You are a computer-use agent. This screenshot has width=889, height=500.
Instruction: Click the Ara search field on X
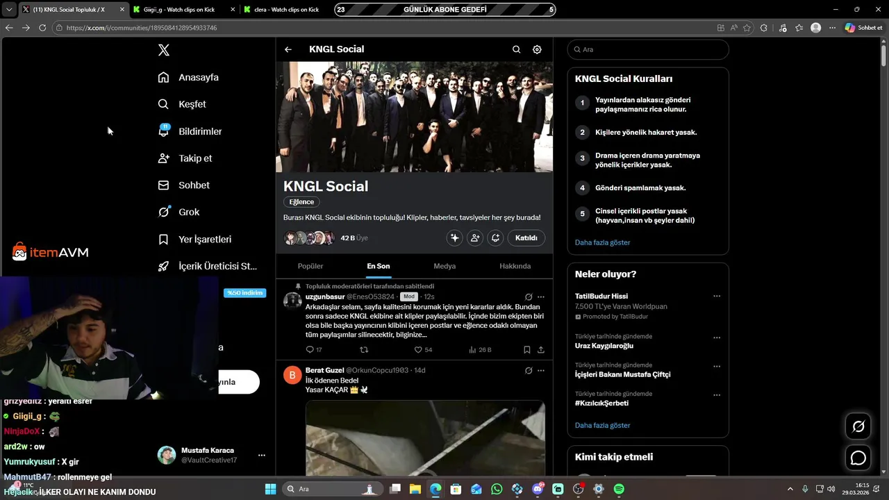pos(648,49)
